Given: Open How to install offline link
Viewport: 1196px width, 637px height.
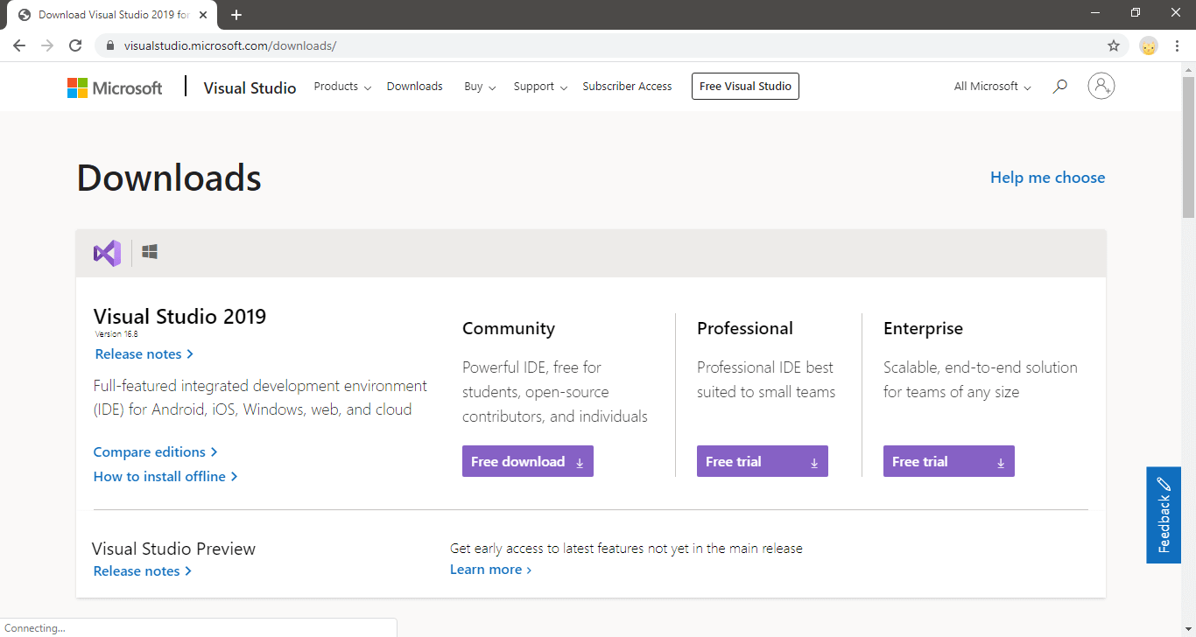Looking at the screenshot, I should 165,477.
